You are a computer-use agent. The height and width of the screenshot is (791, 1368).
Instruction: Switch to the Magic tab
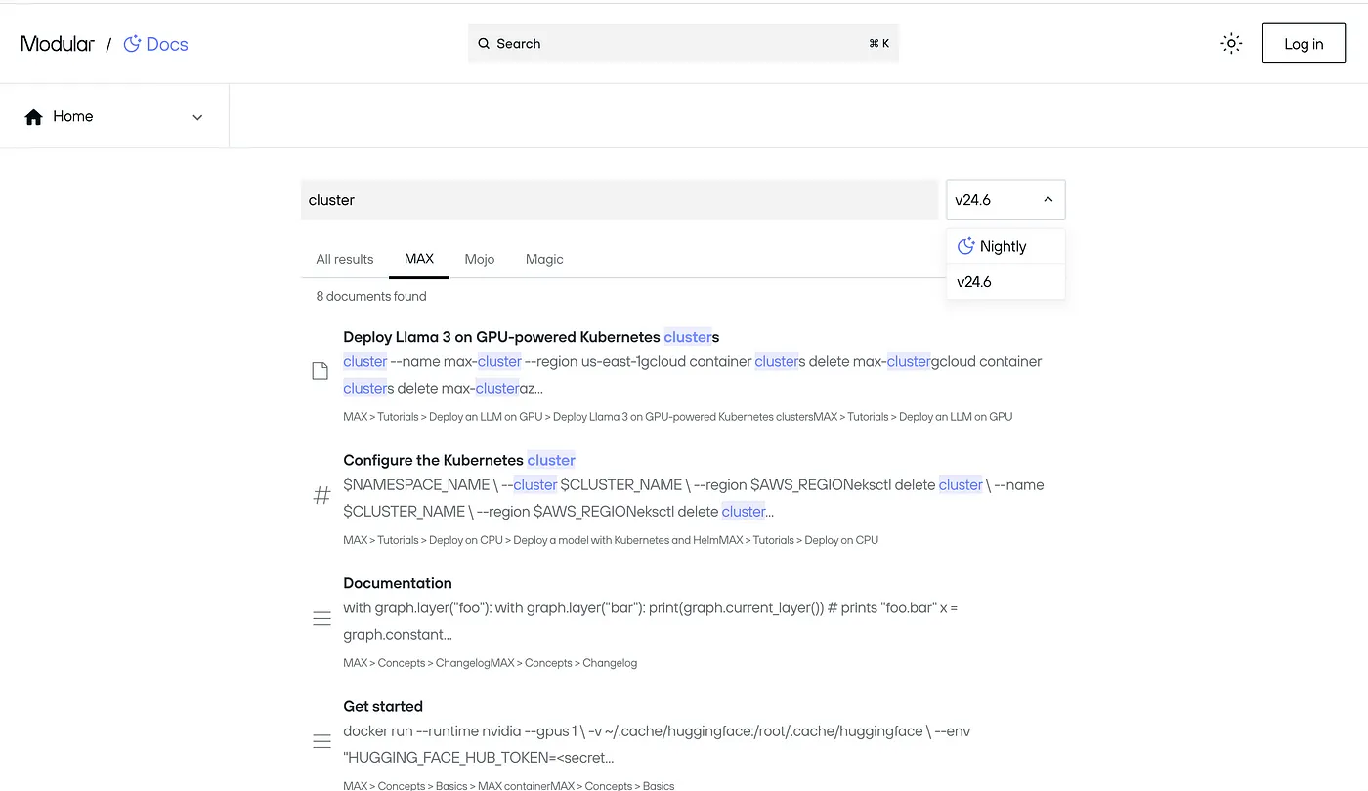coord(544,259)
